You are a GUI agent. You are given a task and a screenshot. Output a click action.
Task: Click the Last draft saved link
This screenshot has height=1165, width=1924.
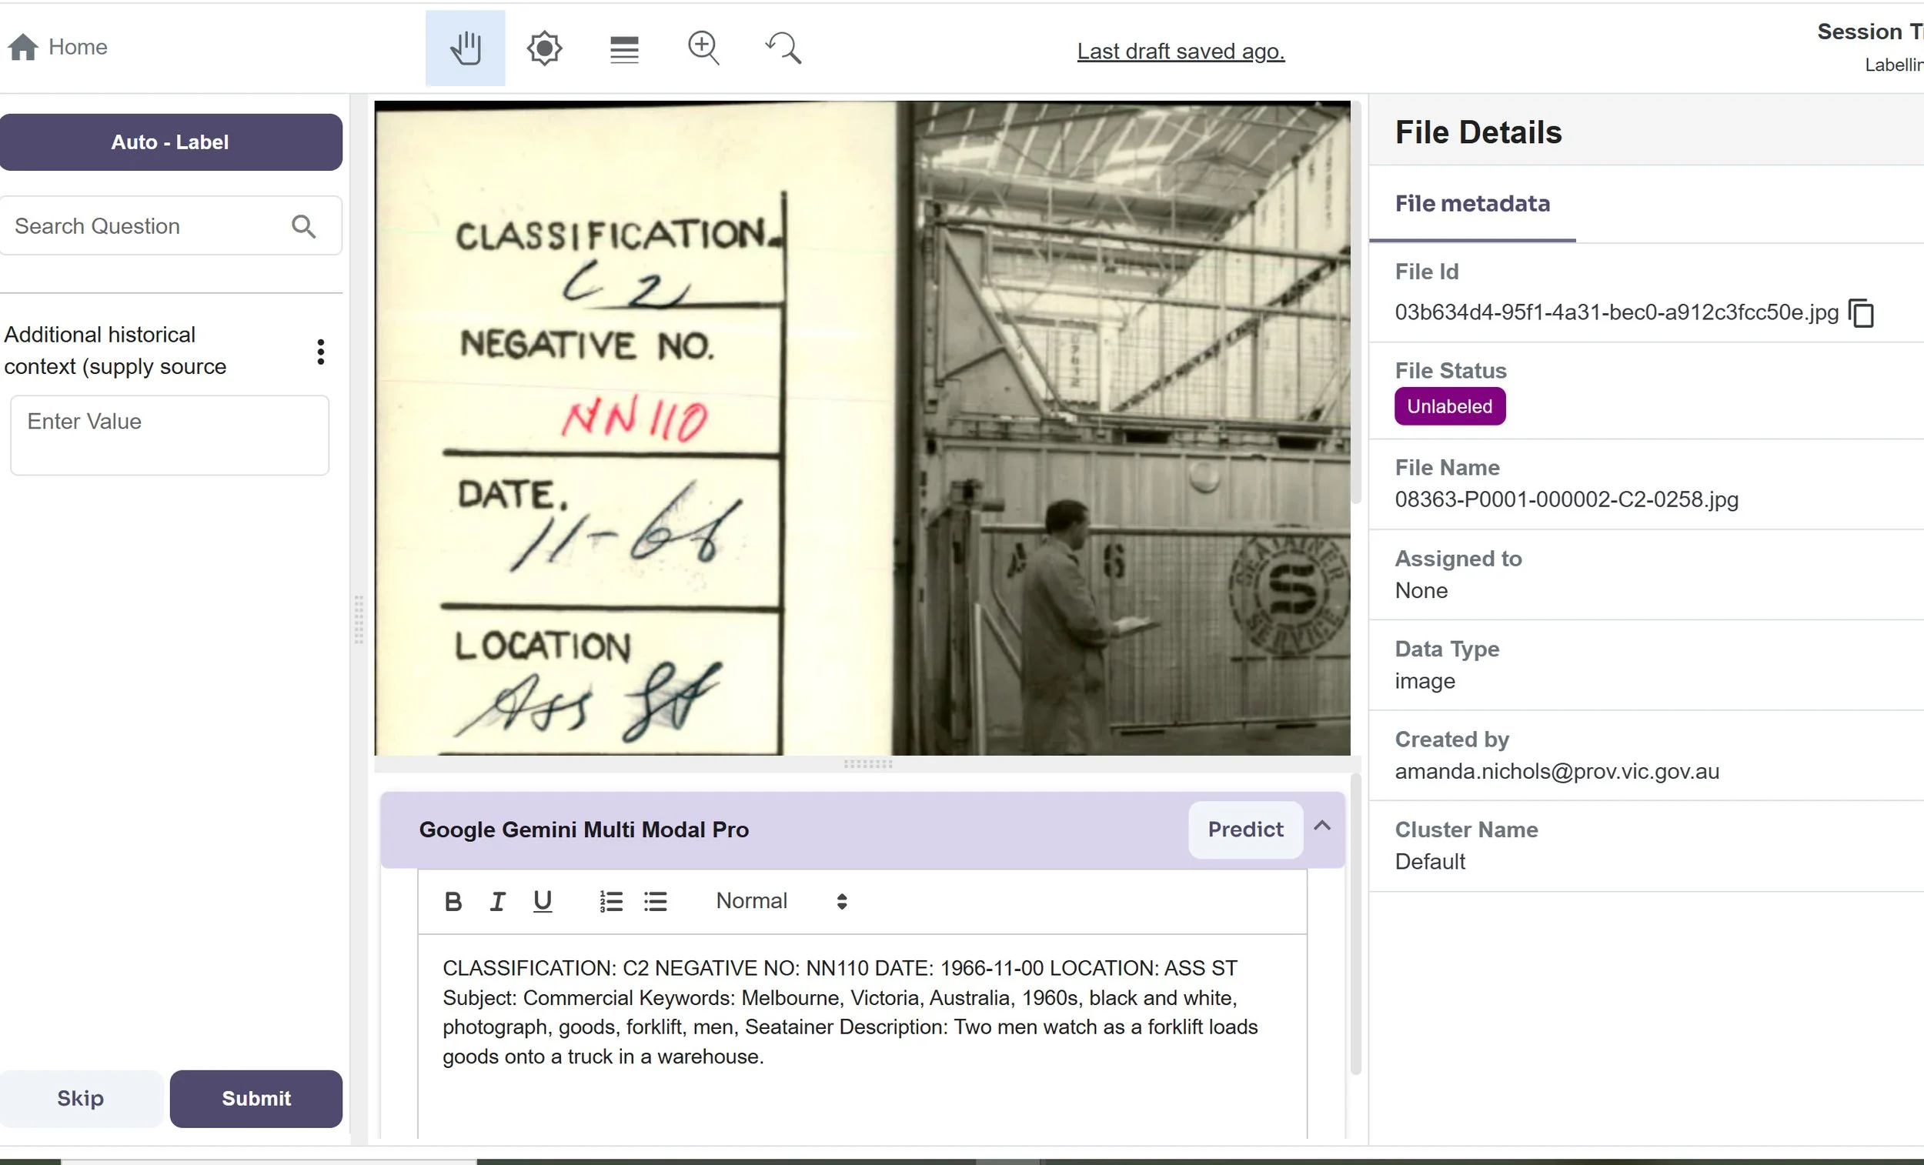pyautogui.click(x=1180, y=51)
